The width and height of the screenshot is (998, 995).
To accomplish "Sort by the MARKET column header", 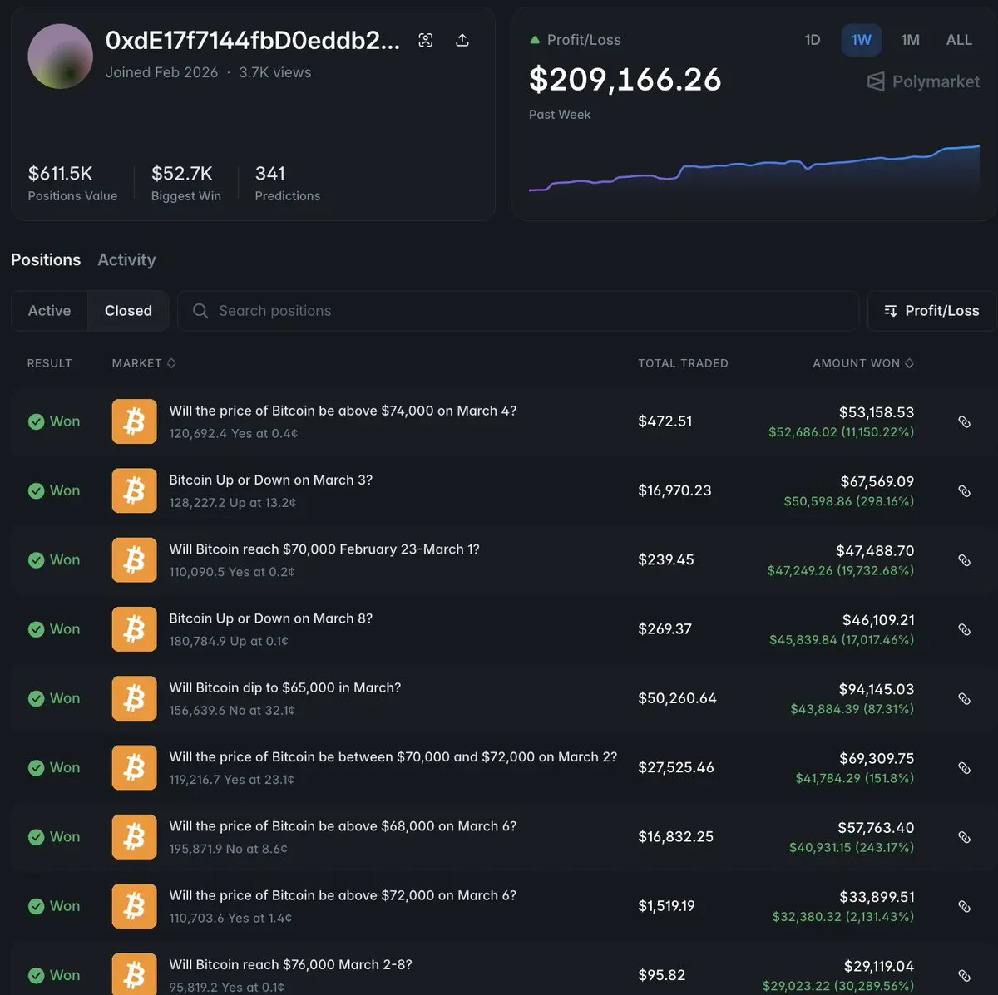I will click(144, 363).
